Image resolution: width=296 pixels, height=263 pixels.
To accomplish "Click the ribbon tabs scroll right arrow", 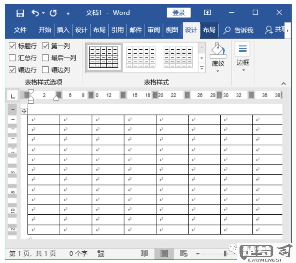I will (288, 30).
